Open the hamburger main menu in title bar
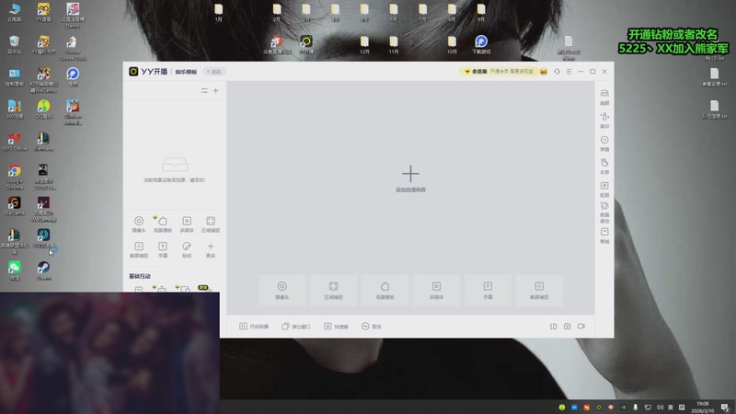The width and height of the screenshot is (736, 414). coord(569,71)
